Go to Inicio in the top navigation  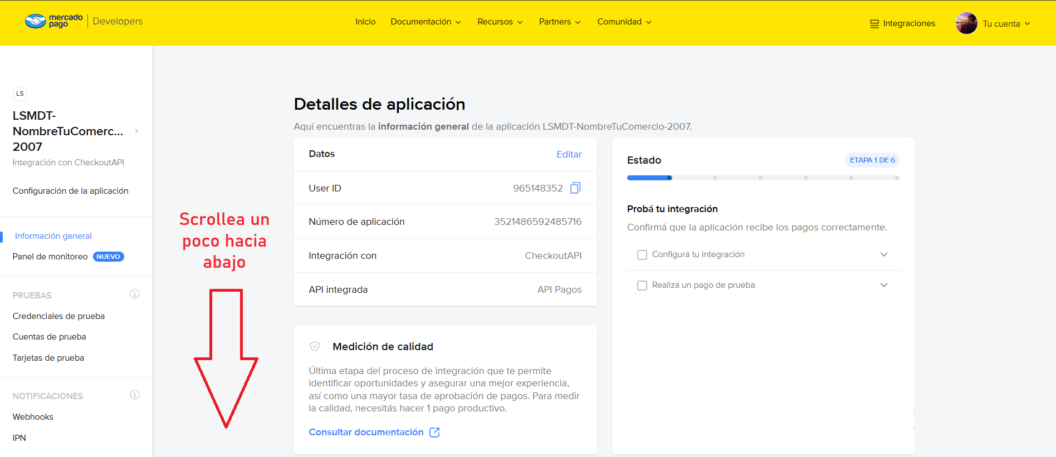pyautogui.click(x=365, y=22)
